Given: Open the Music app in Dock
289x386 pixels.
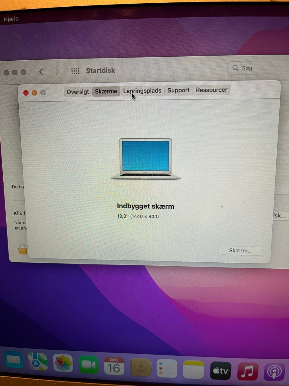Looking at the screenshot, I should [248, 371].
